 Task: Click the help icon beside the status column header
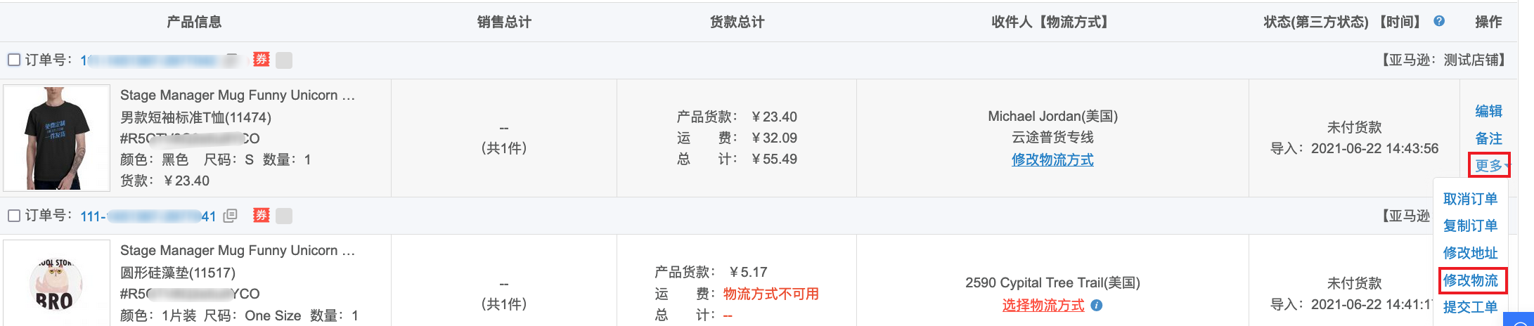(1439, 21)
